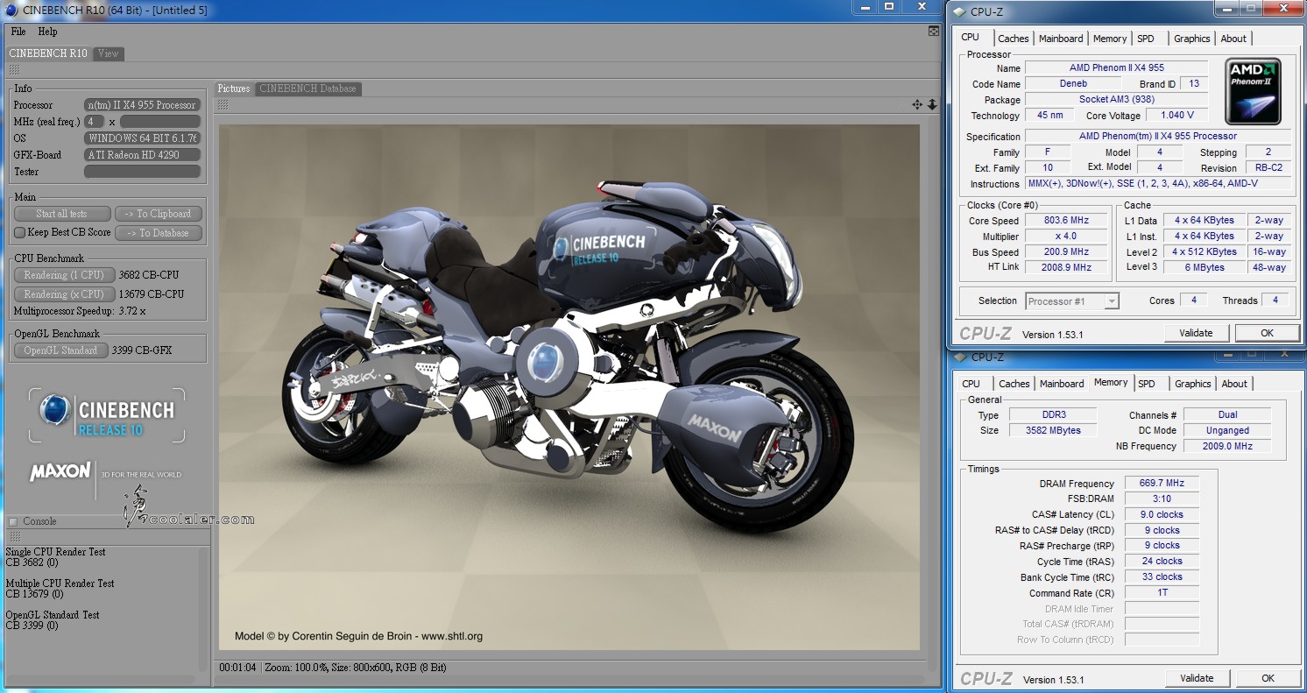The image size is (1307, 693).
Task: Click the rendered motorcycle picture
Action: coord(569,386)
